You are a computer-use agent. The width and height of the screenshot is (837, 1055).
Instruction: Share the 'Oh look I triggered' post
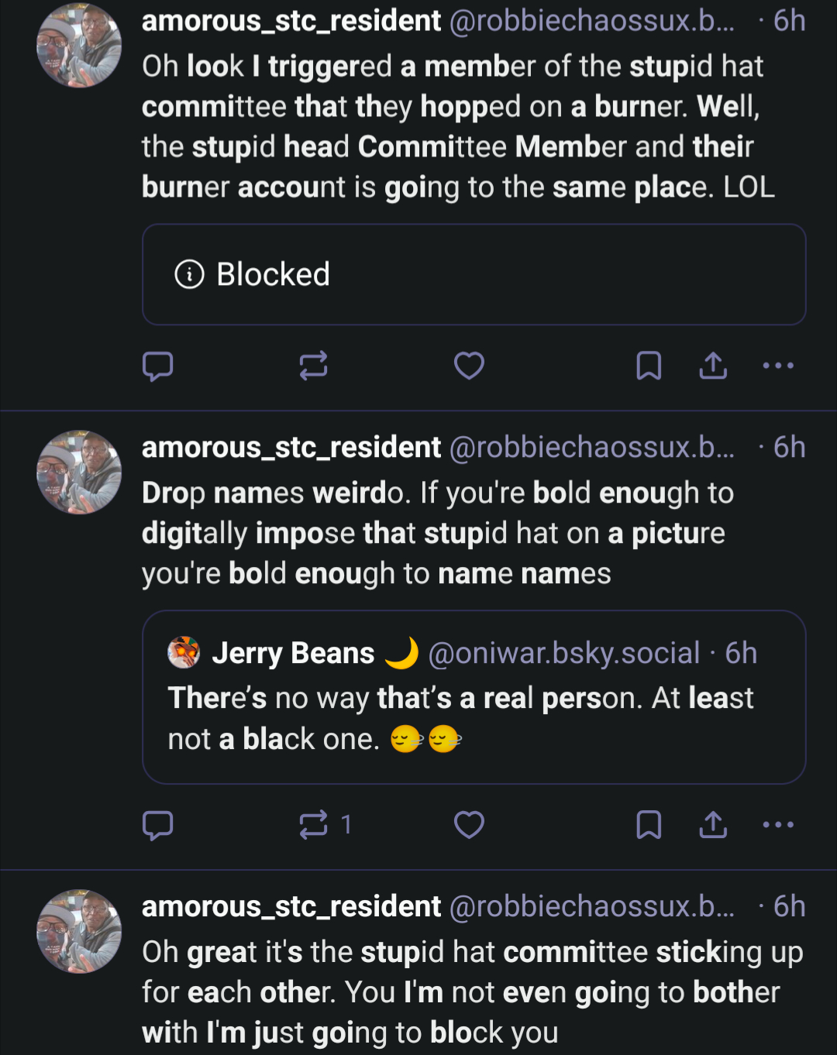click(713, 366)
